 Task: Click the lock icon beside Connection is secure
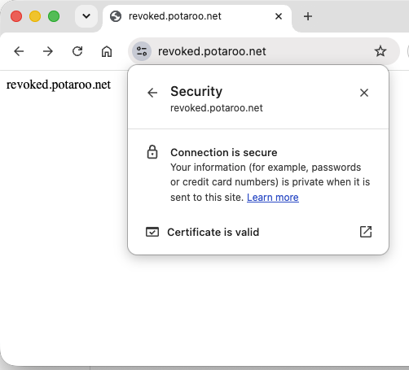[152, 152]
